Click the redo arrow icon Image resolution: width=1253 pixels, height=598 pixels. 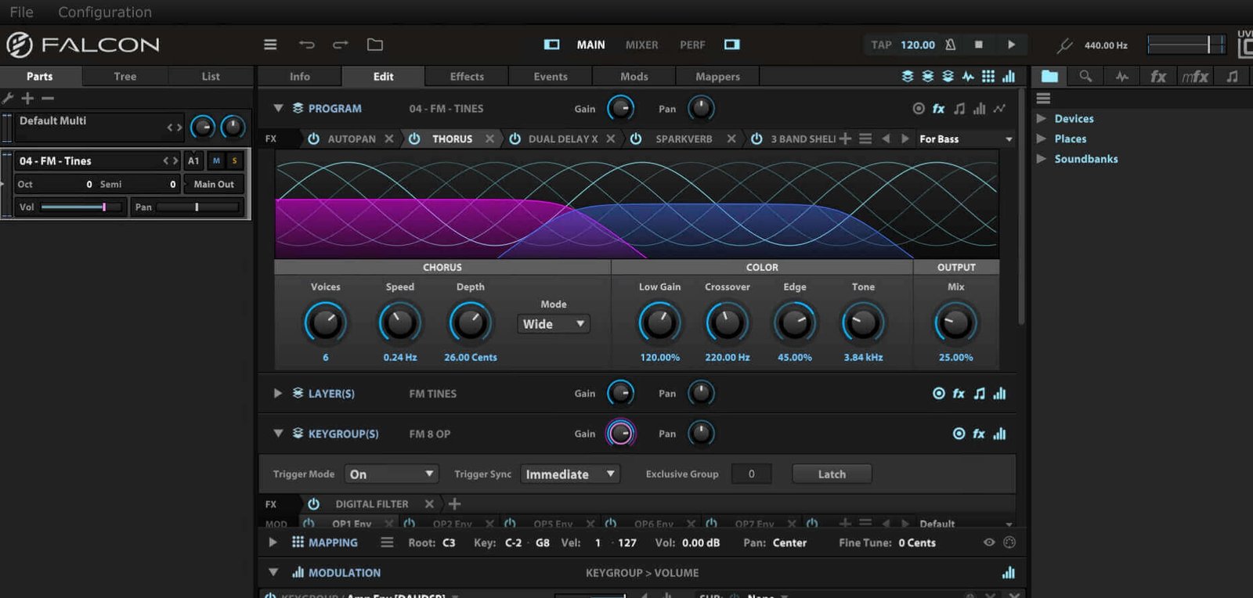[x=341, y=45]
